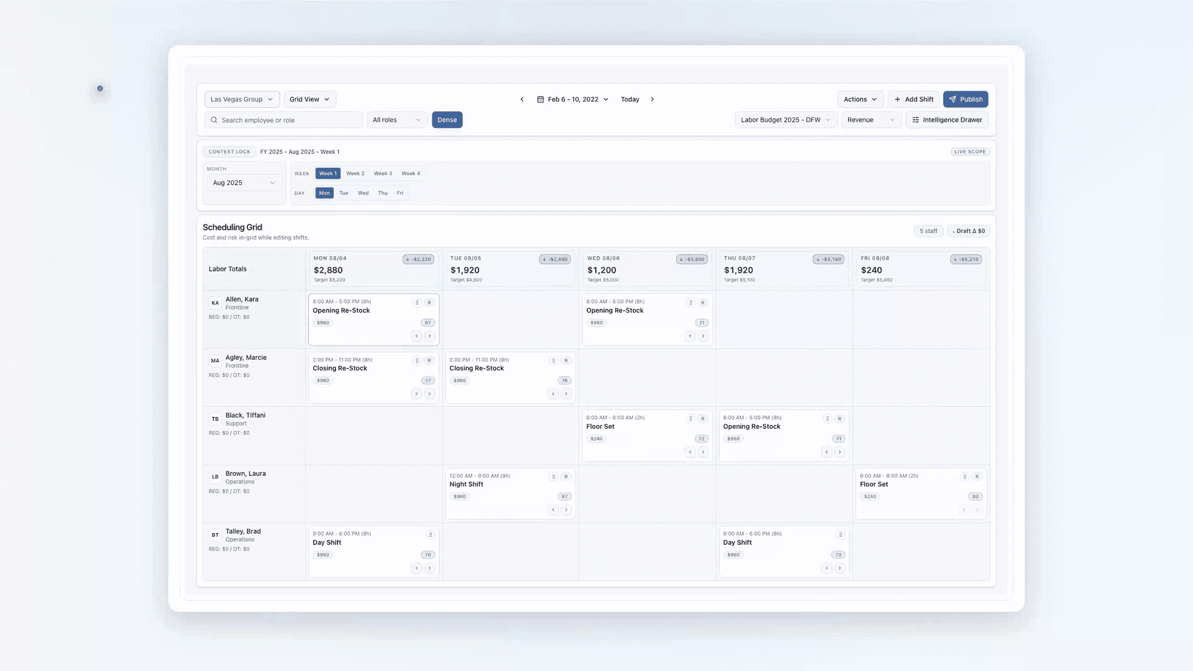
Task: Click the R badge on Tuesday Night Shift
Action: click(x=565, y=477)
